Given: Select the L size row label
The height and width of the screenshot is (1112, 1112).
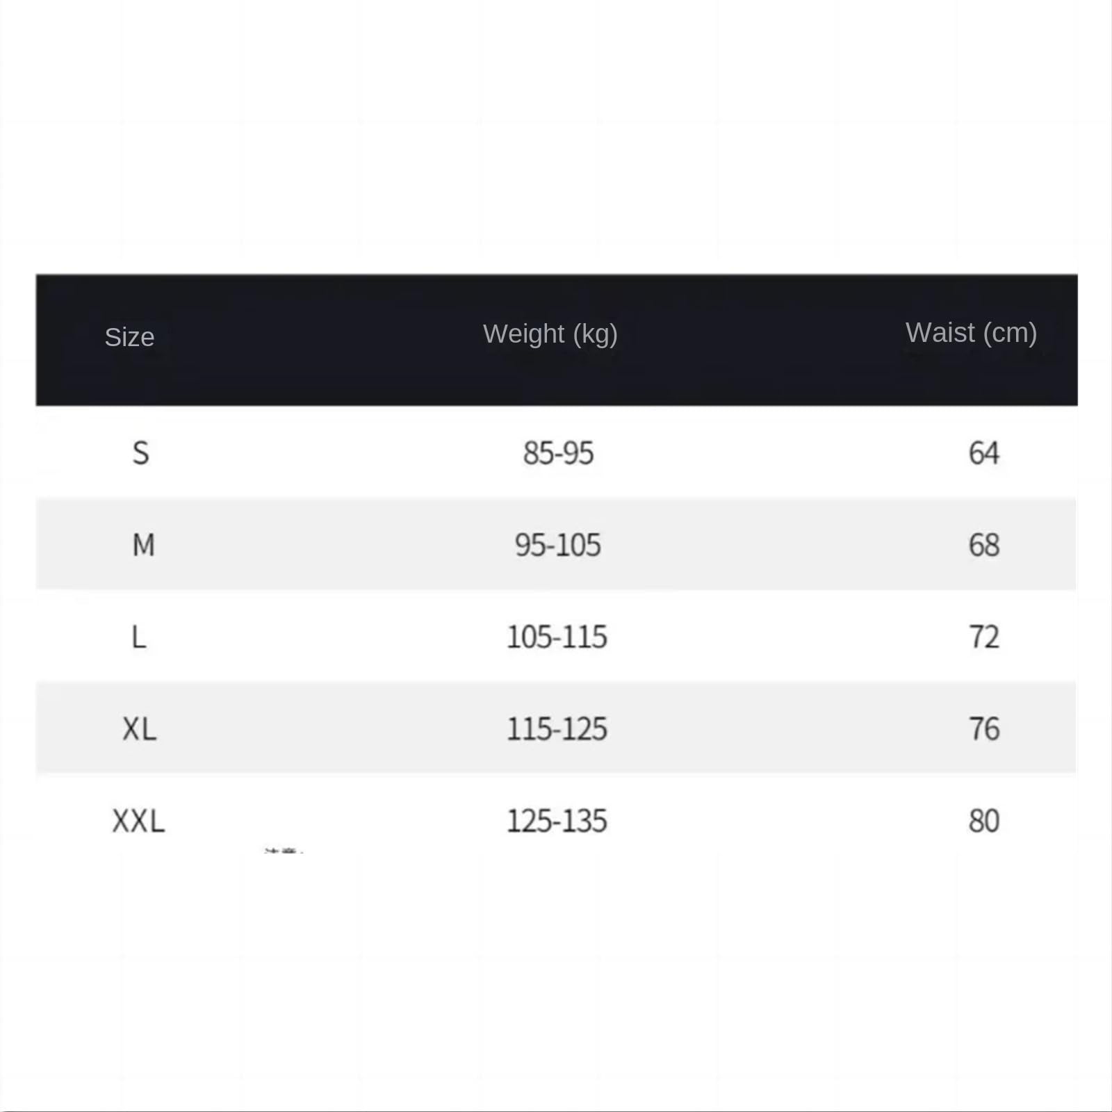Looking at the screenshot, I should 139,637.
